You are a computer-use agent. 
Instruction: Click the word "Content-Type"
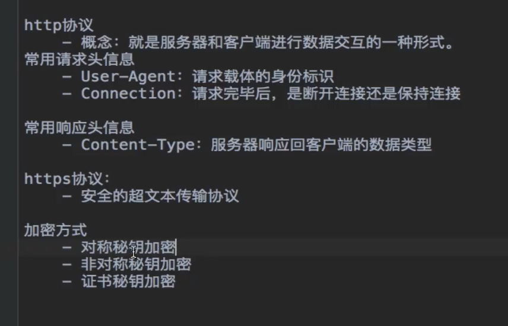(135, 145)
